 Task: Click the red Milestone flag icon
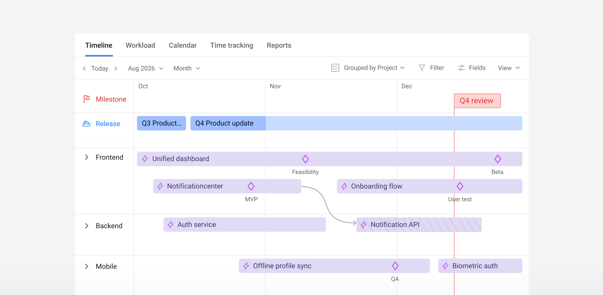pos(86,99)
